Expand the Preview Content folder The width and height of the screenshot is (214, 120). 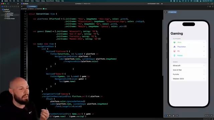4,19
